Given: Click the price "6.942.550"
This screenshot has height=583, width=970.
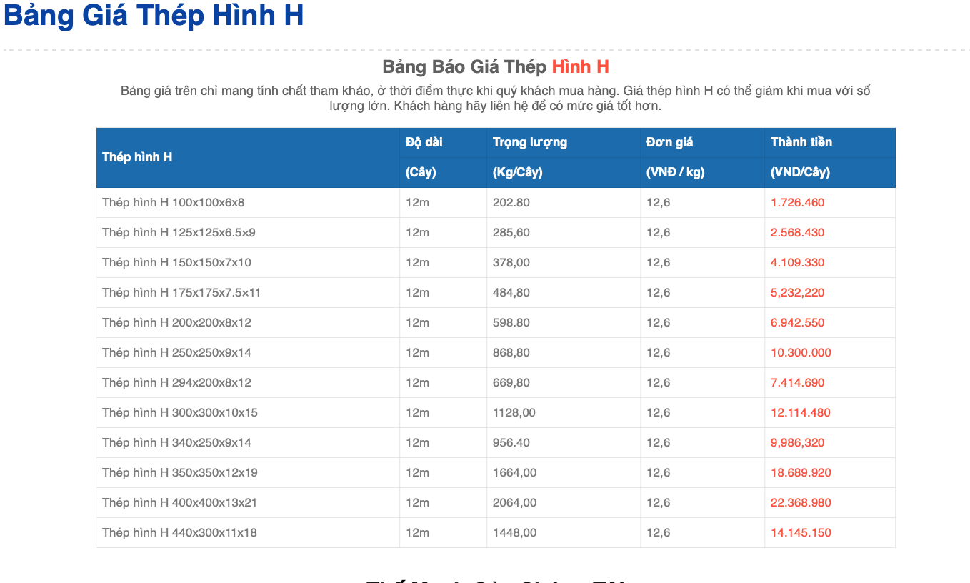Looking at the screenshot, I should (797, 323).
